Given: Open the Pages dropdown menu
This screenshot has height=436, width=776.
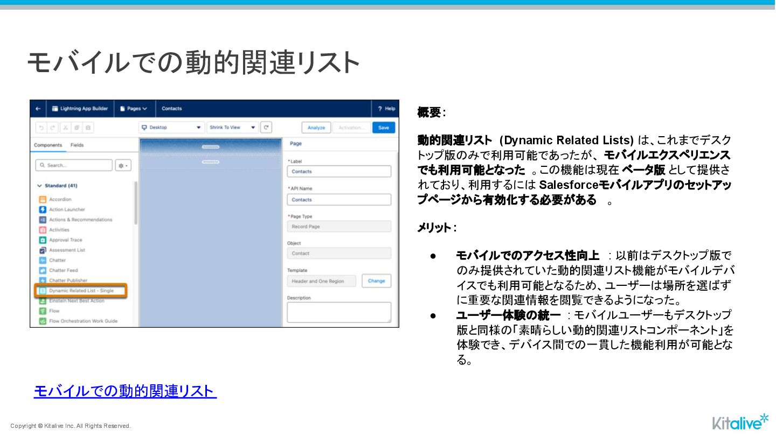Looking at the screenshot, I should point(134,109).
